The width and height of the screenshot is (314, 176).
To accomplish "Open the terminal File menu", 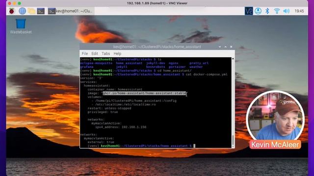I will click(85, 53).
